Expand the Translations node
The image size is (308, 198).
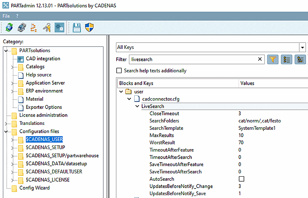(x=6, y=124)
